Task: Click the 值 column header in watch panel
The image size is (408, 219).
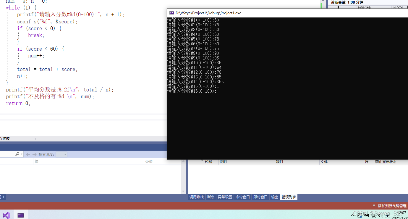Action: [37, 162]
